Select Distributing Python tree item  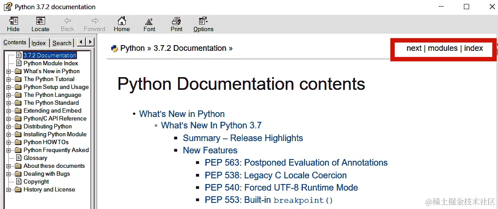click(x=48, y=126)
